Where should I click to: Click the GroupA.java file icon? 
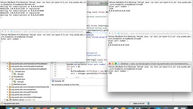coord(12,71)
